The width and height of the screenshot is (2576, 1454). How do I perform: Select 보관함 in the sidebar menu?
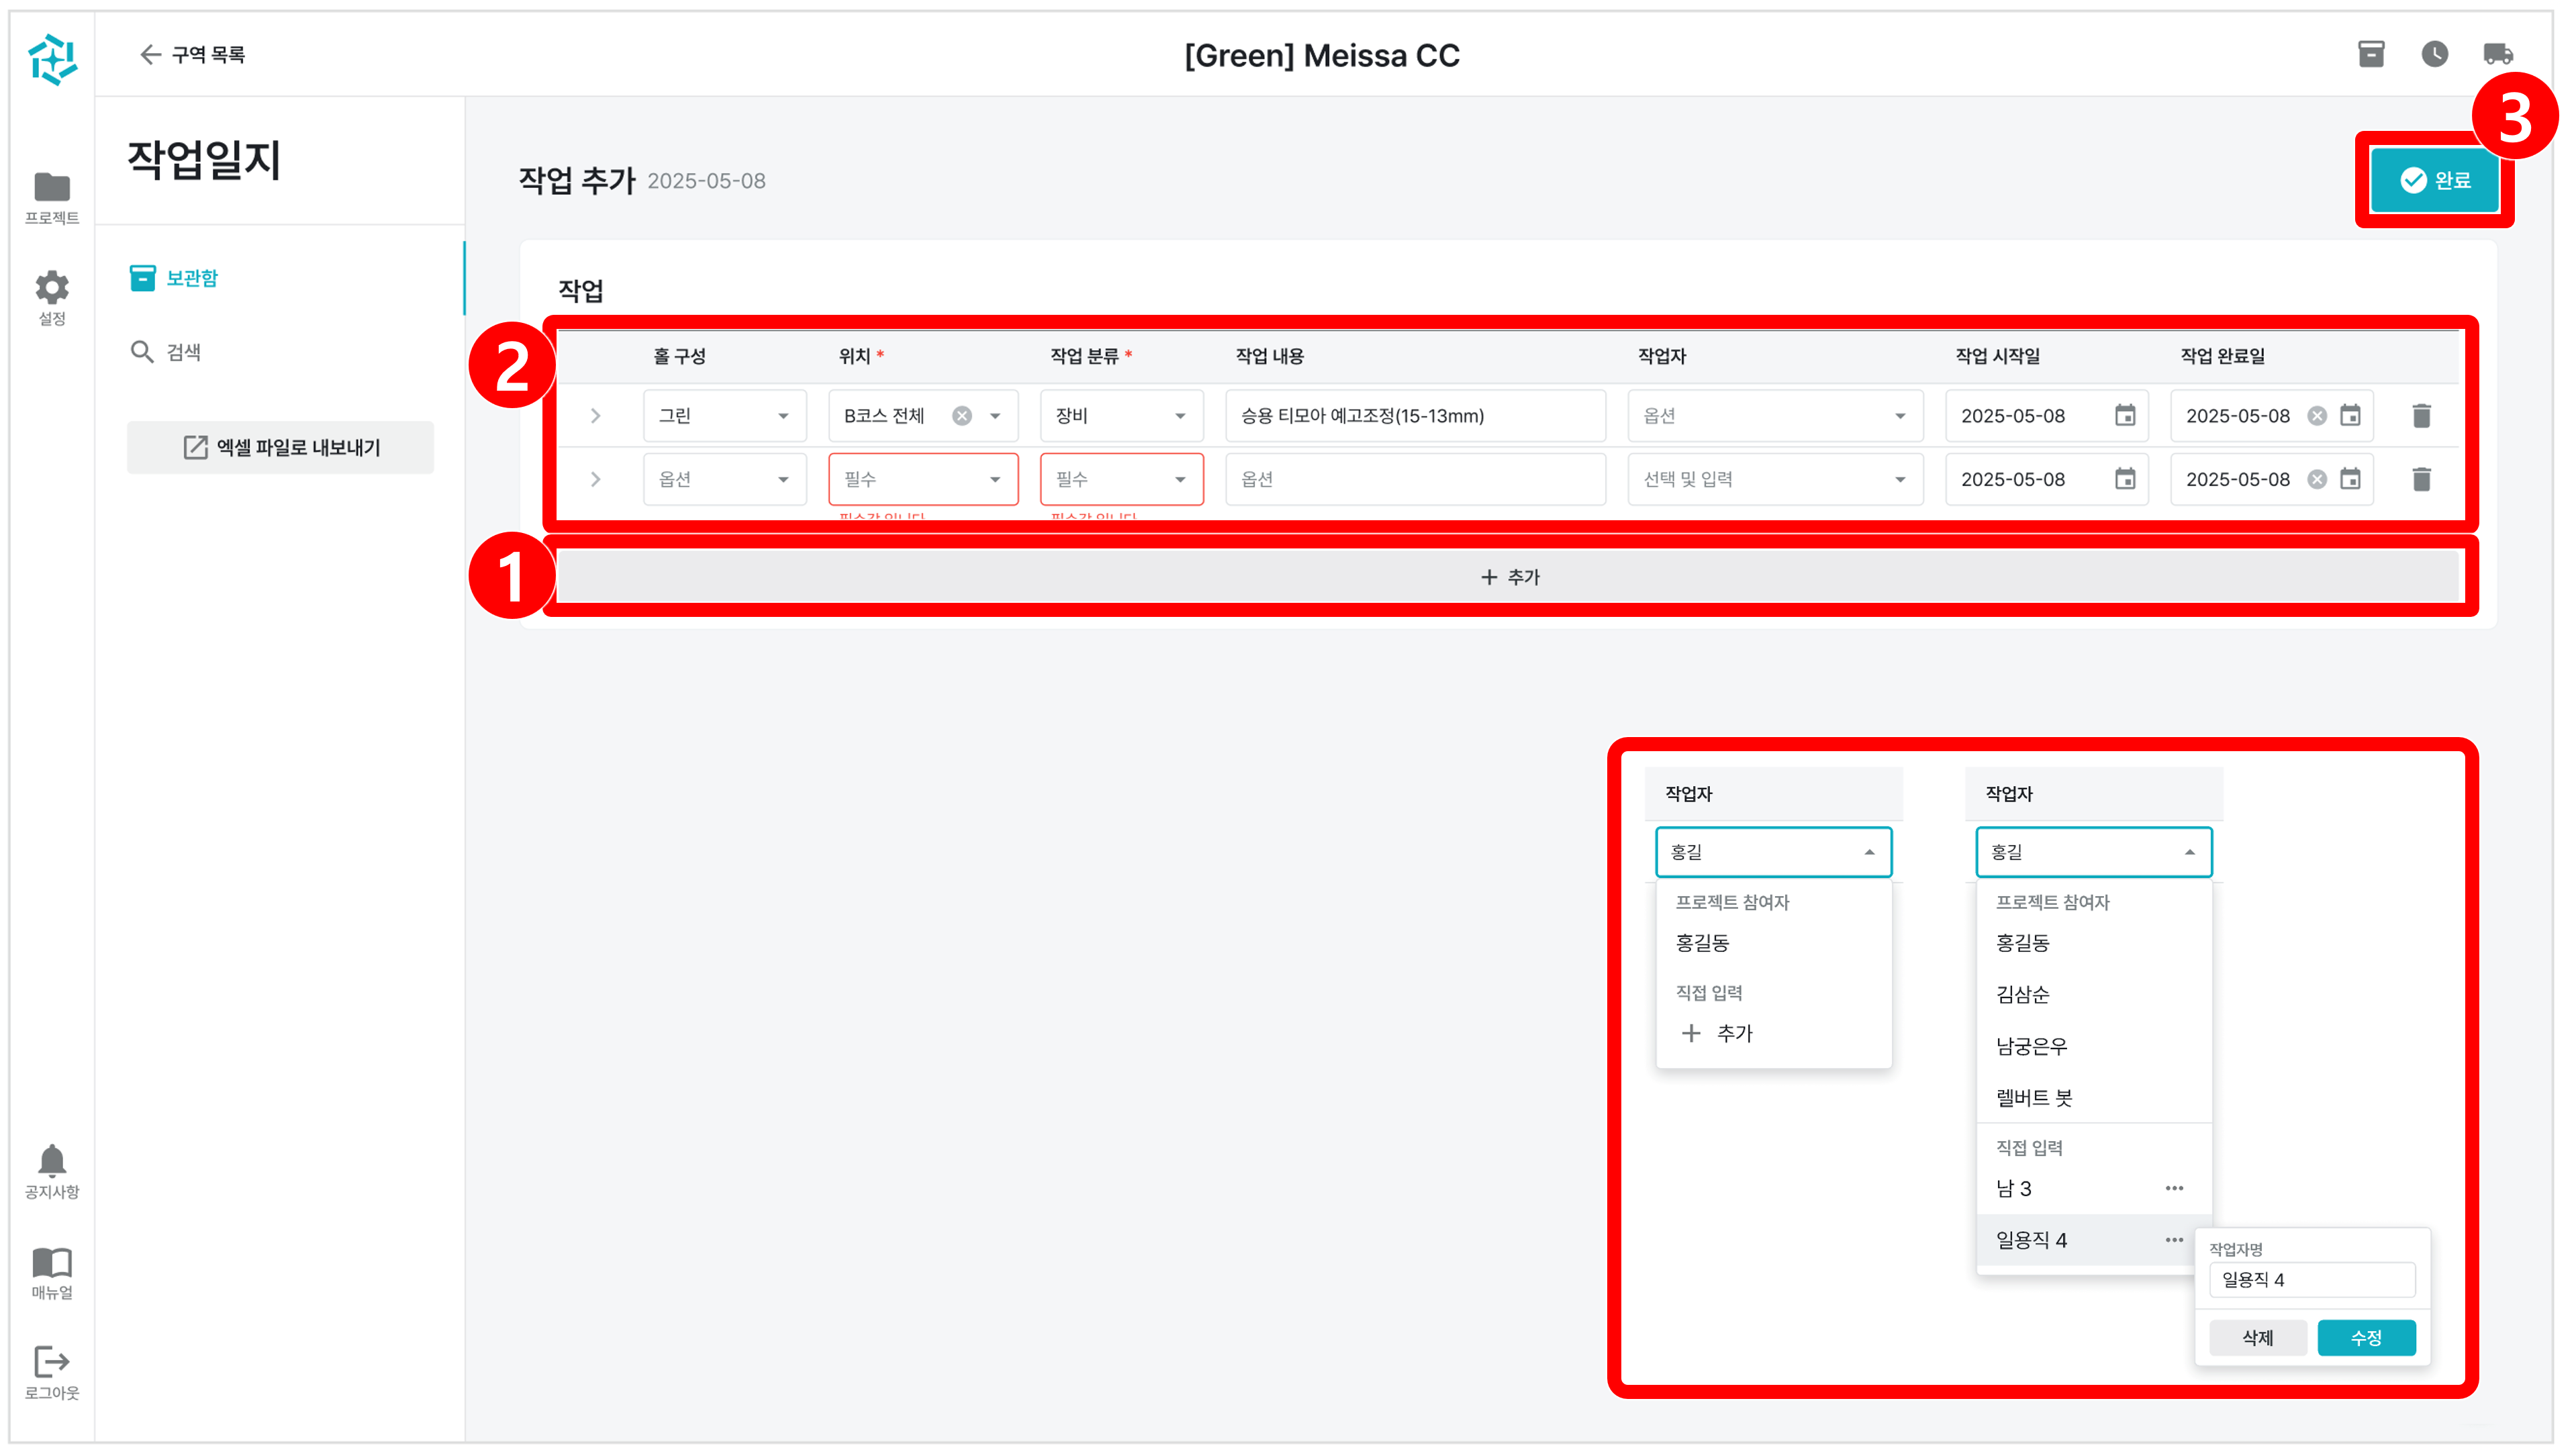[x=191, y=278]
